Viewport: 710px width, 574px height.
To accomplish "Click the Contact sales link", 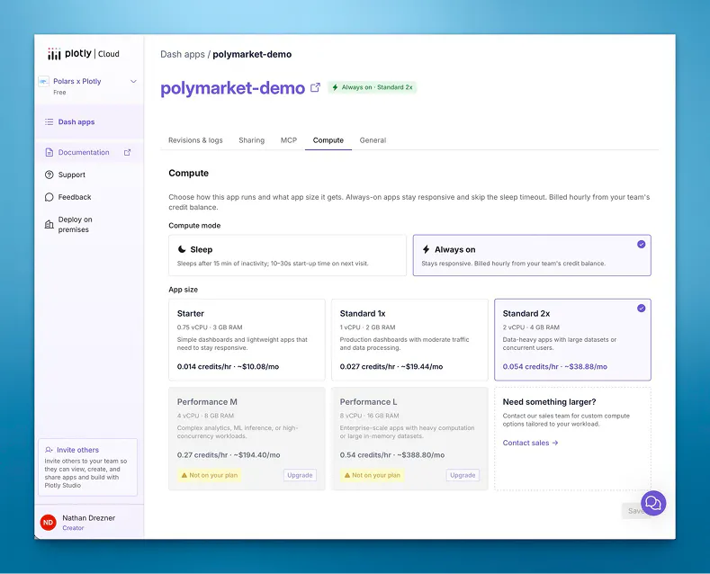I will (x=530, y=443).
